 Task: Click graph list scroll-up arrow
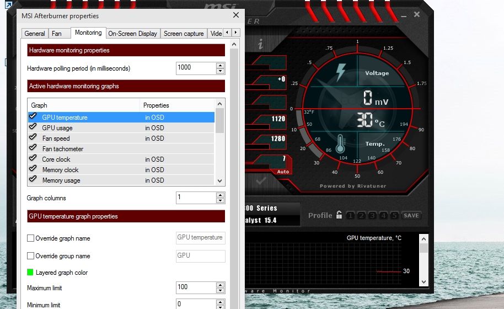point(220,104)
